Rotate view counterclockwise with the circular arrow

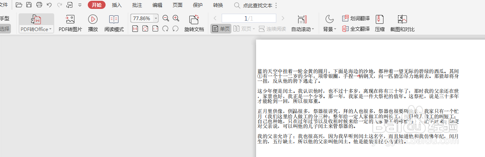click(176, 29)
